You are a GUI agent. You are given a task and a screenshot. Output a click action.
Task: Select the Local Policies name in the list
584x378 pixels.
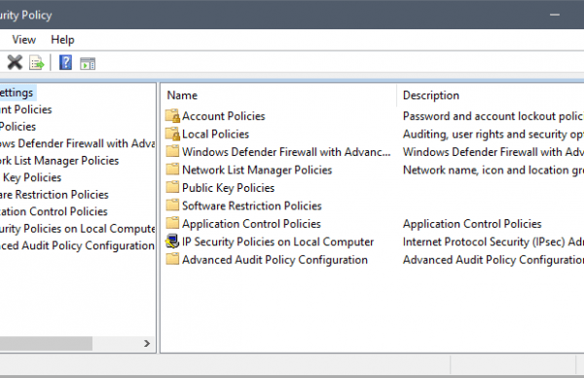click(215, 133)
